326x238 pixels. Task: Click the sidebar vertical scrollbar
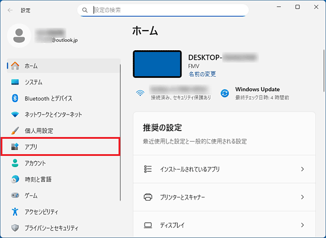pos(120,132)
